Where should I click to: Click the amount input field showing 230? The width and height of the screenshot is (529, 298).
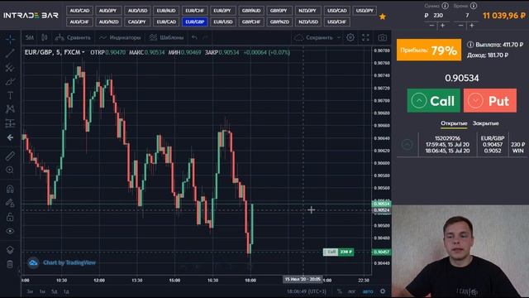[x=438, y=16]
